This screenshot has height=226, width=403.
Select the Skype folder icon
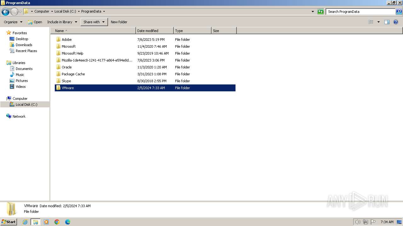tap(58, 81)
